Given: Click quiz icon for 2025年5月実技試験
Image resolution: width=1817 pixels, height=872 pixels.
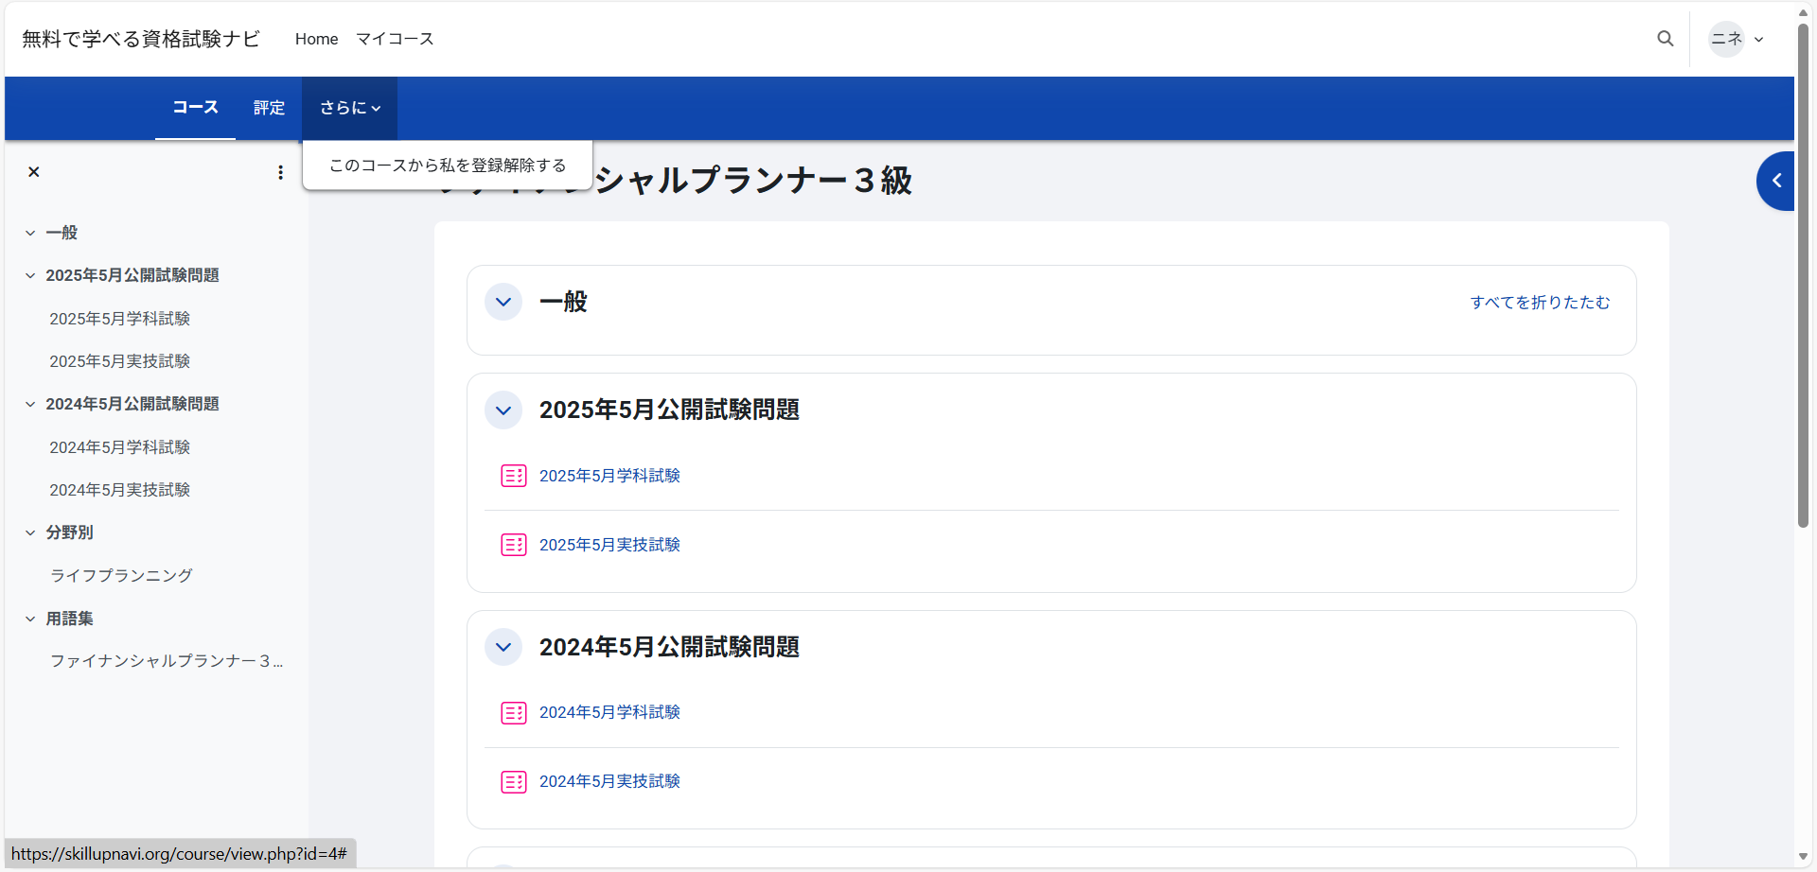Looking at the screenshot, I should click(513, 545).
